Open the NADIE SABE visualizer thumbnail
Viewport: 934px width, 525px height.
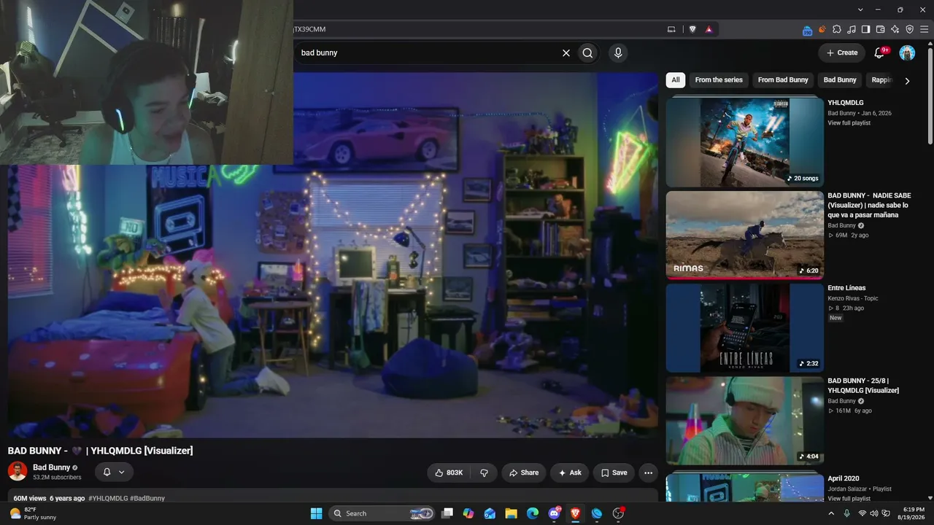pos(745,236)
